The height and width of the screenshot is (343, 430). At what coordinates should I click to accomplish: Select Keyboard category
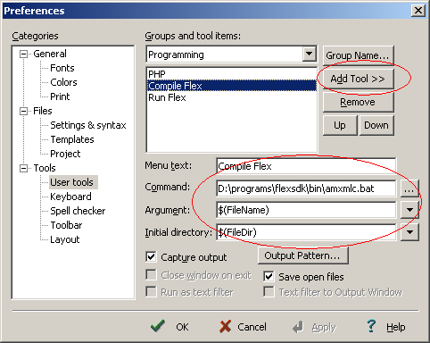70,197
